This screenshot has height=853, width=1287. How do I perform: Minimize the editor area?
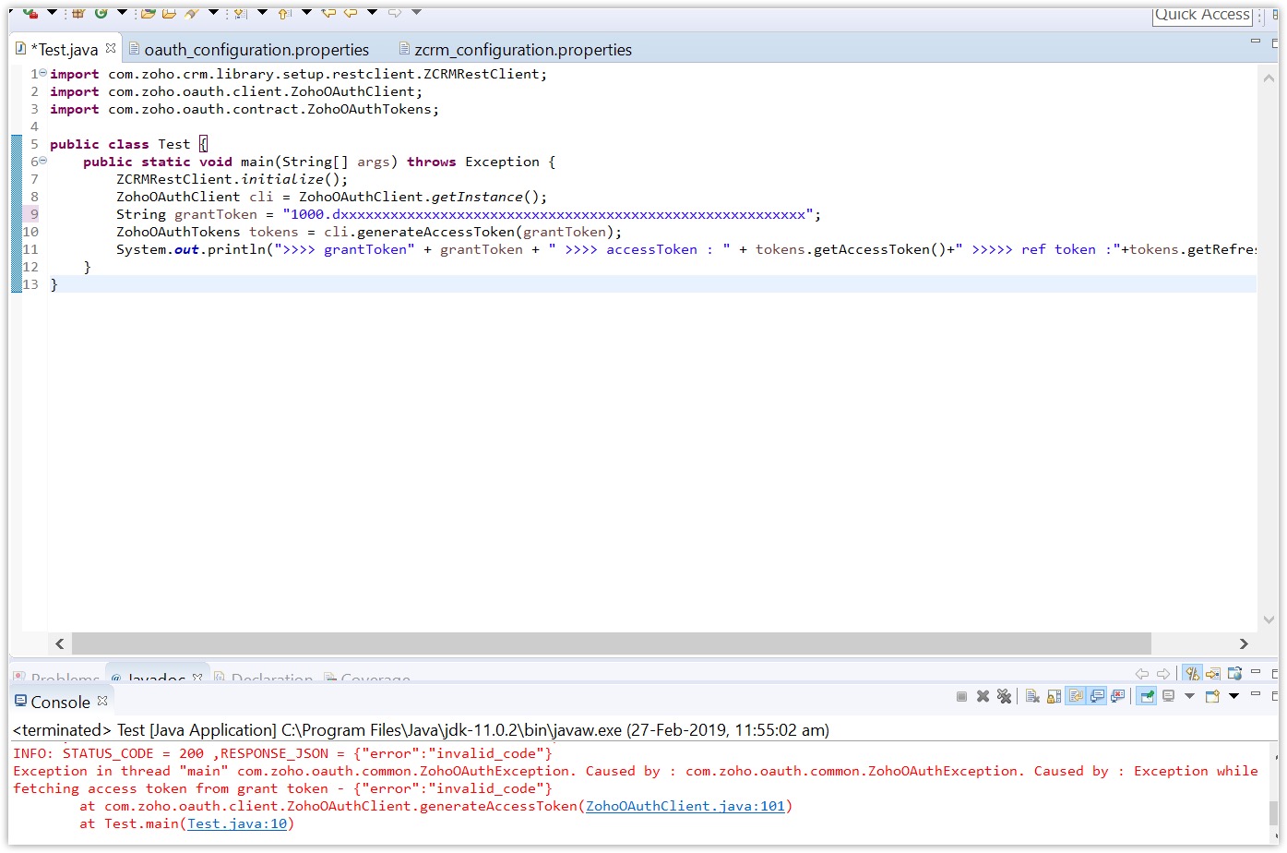click(1256, 42)
